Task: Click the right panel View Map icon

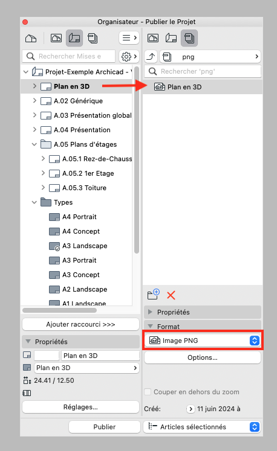Action: pos(153,38)
